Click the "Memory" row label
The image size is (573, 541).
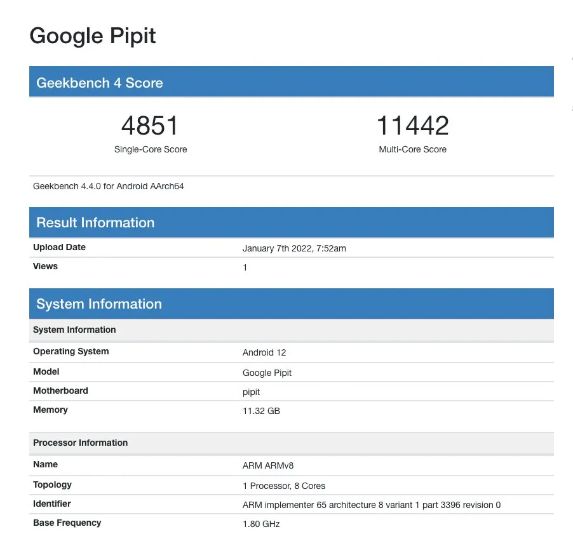pyautogui.click(x=50, y=410)
